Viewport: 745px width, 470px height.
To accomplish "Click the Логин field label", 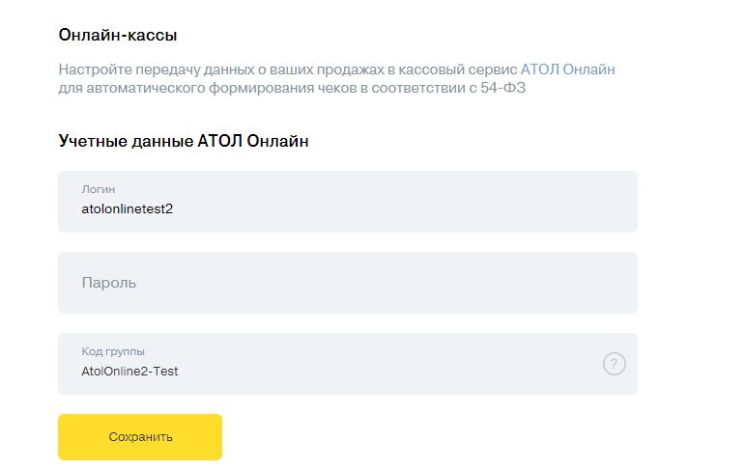I will [99, 189].
